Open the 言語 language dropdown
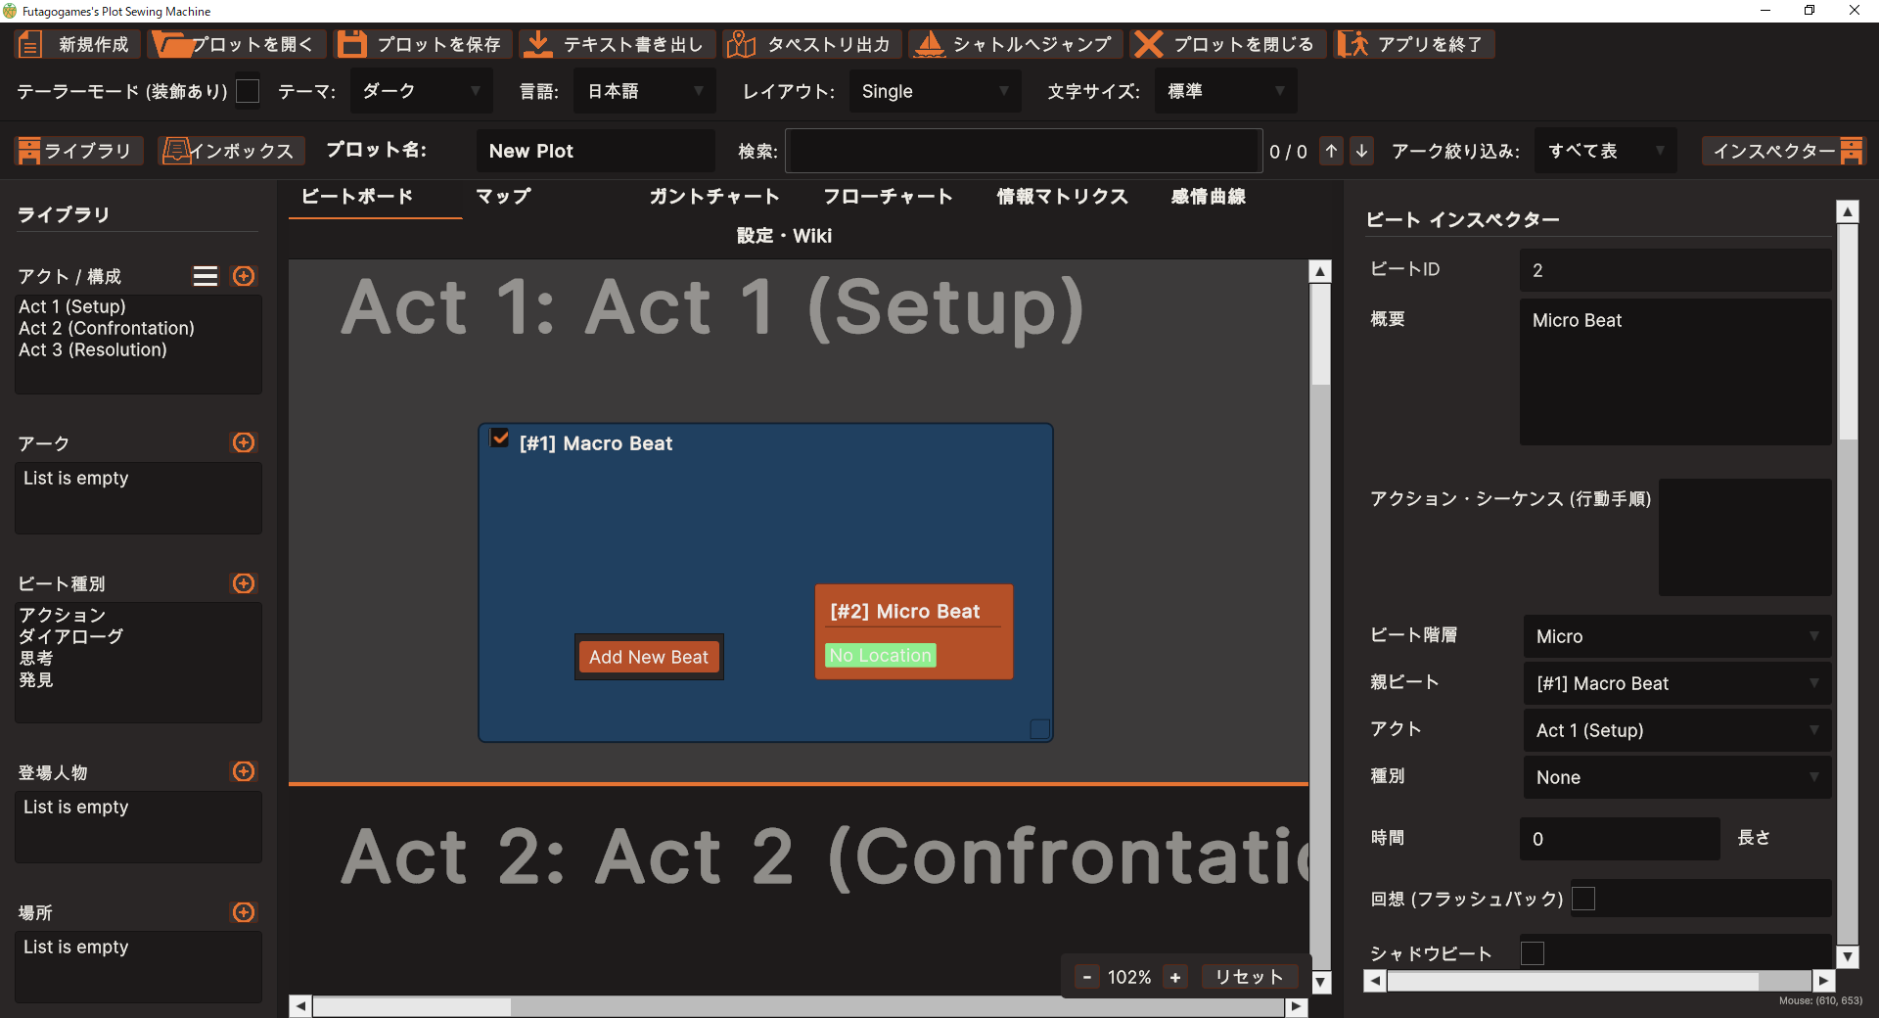The width and height of the screenshot is (1879, 1018). pyautogui.click(x=645, y=91)
